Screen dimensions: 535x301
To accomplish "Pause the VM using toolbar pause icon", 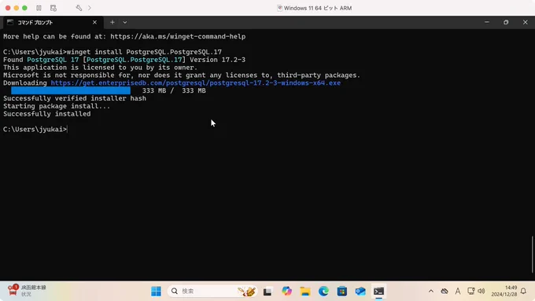I will [x=39, y=8].
